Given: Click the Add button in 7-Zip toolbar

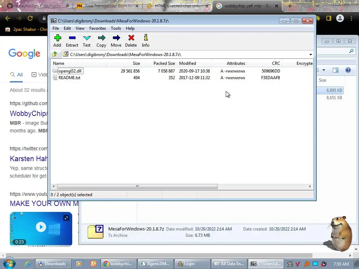Looking at the screenshot, I should click(57, 41).
